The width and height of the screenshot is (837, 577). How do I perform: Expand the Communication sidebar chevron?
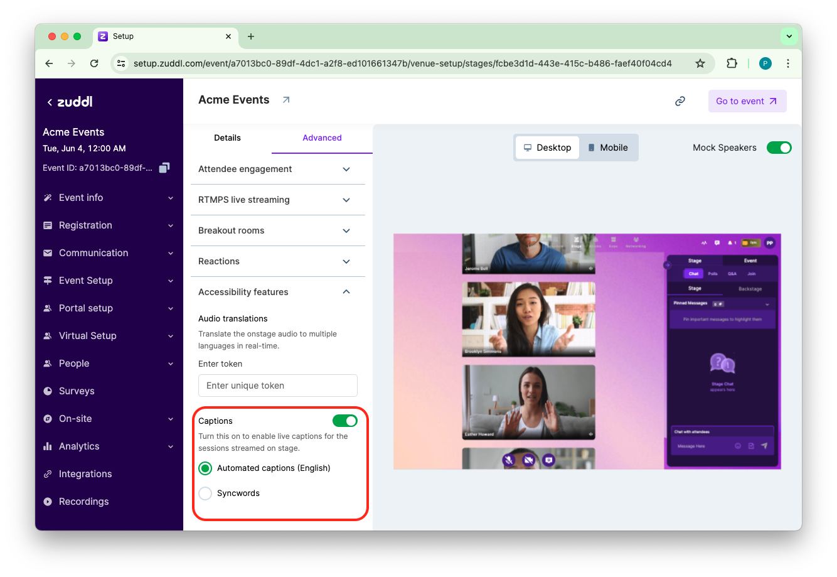(171, 254)
